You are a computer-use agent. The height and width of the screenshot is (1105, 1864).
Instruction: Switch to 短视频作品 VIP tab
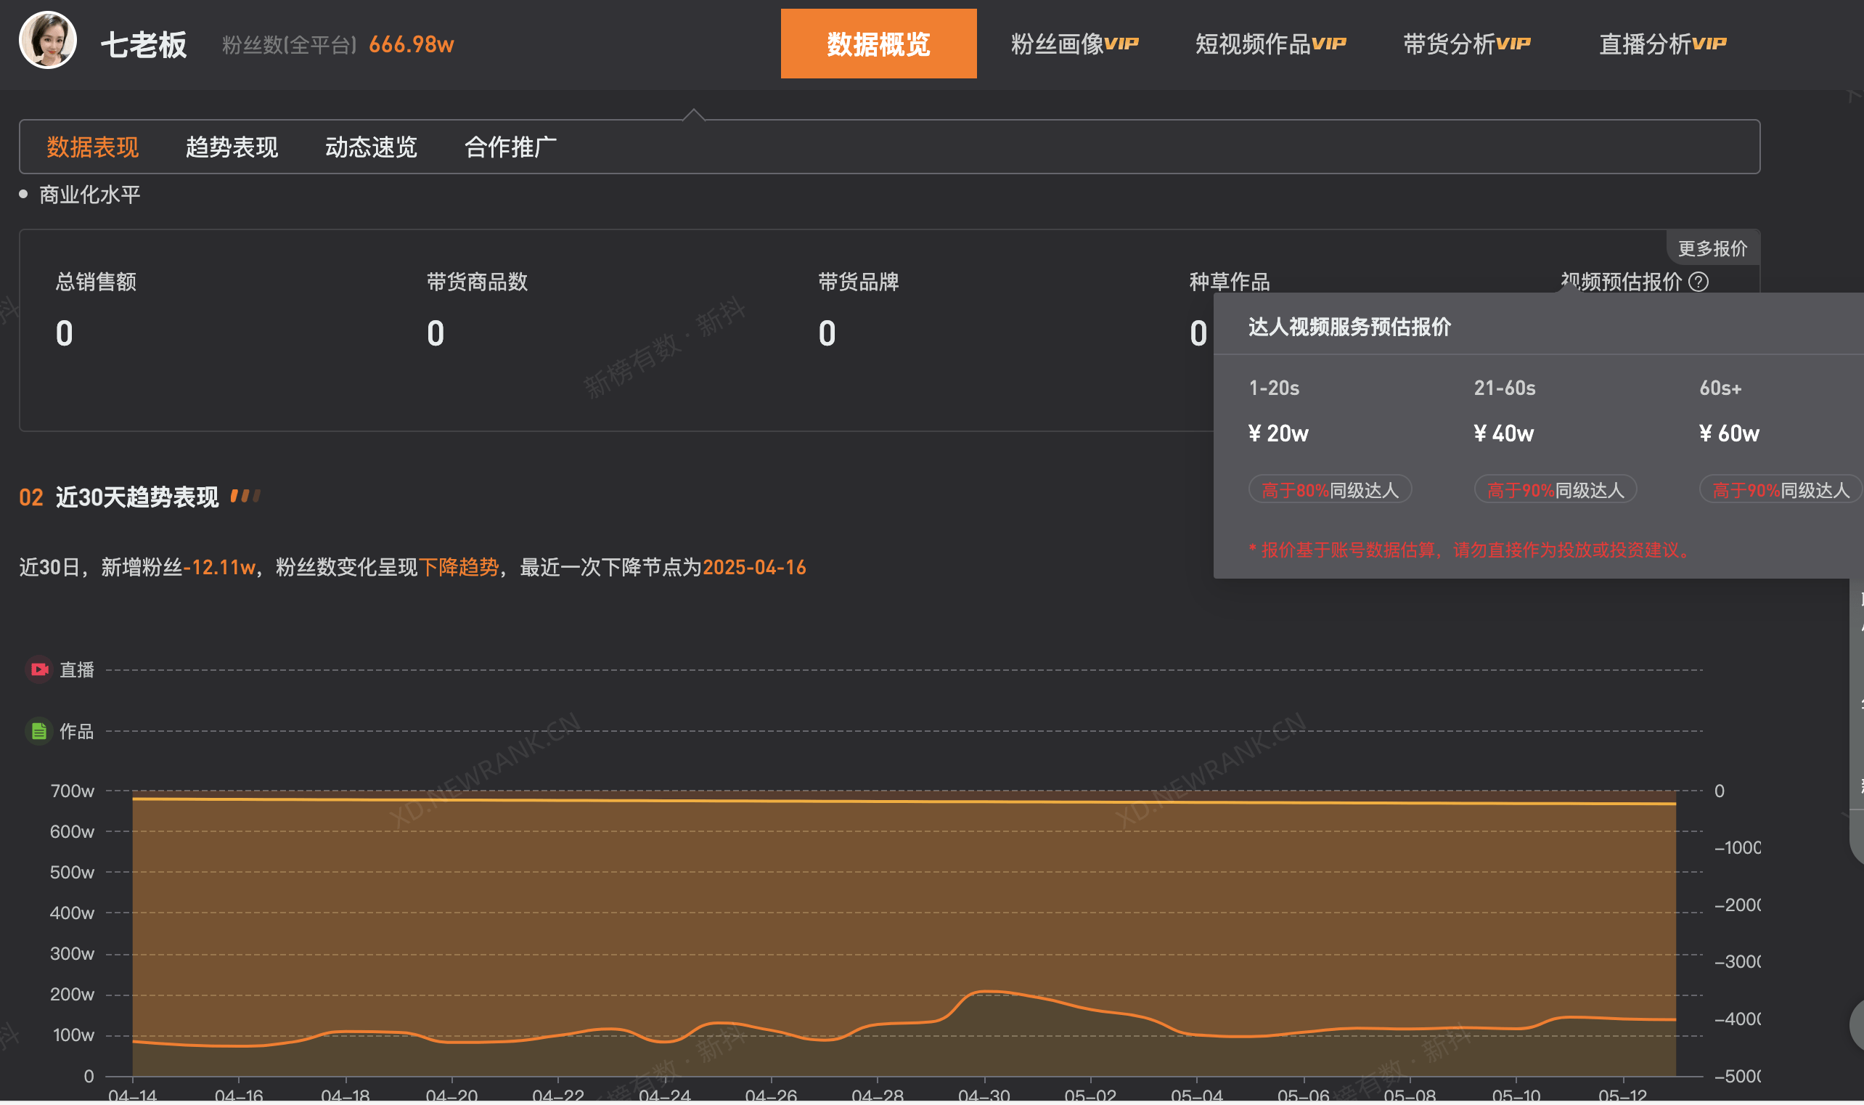pos(1271,44)
